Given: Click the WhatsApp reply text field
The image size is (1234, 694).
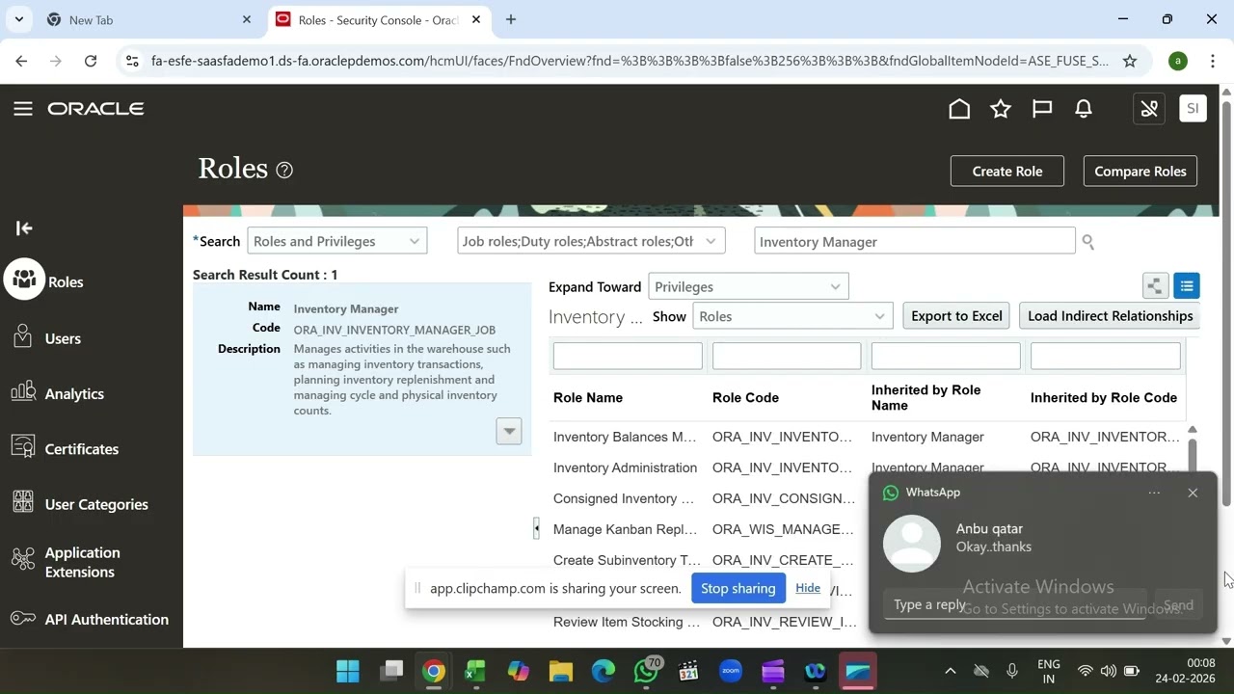Looking at the screenshot, I should 1014,604.
